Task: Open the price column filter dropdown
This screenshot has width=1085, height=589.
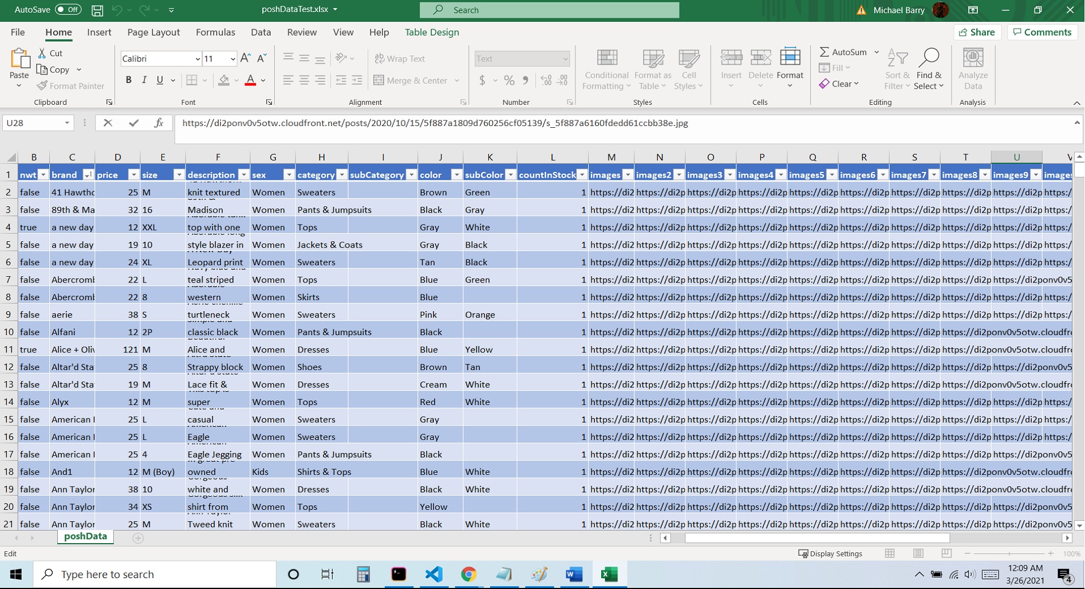Action: click(133, 175)
